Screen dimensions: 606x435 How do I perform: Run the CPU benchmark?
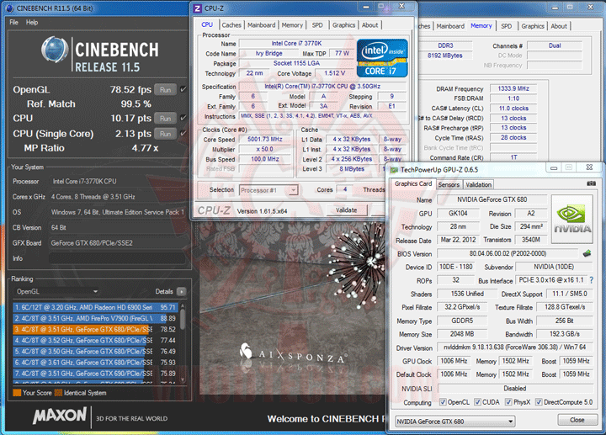166,119
